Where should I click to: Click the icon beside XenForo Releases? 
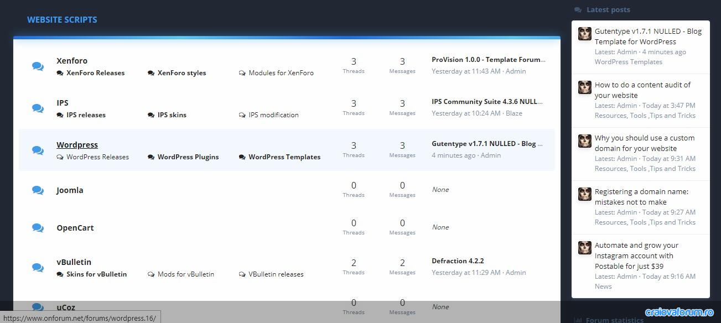(x=60, y=73)
